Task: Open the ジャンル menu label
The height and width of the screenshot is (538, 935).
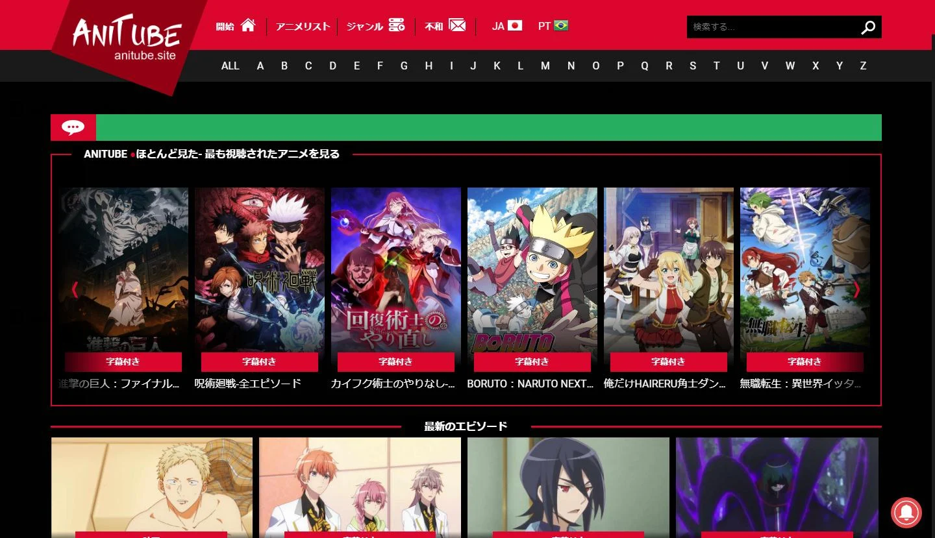Action: pyautogui.click(x=364, y=27)
